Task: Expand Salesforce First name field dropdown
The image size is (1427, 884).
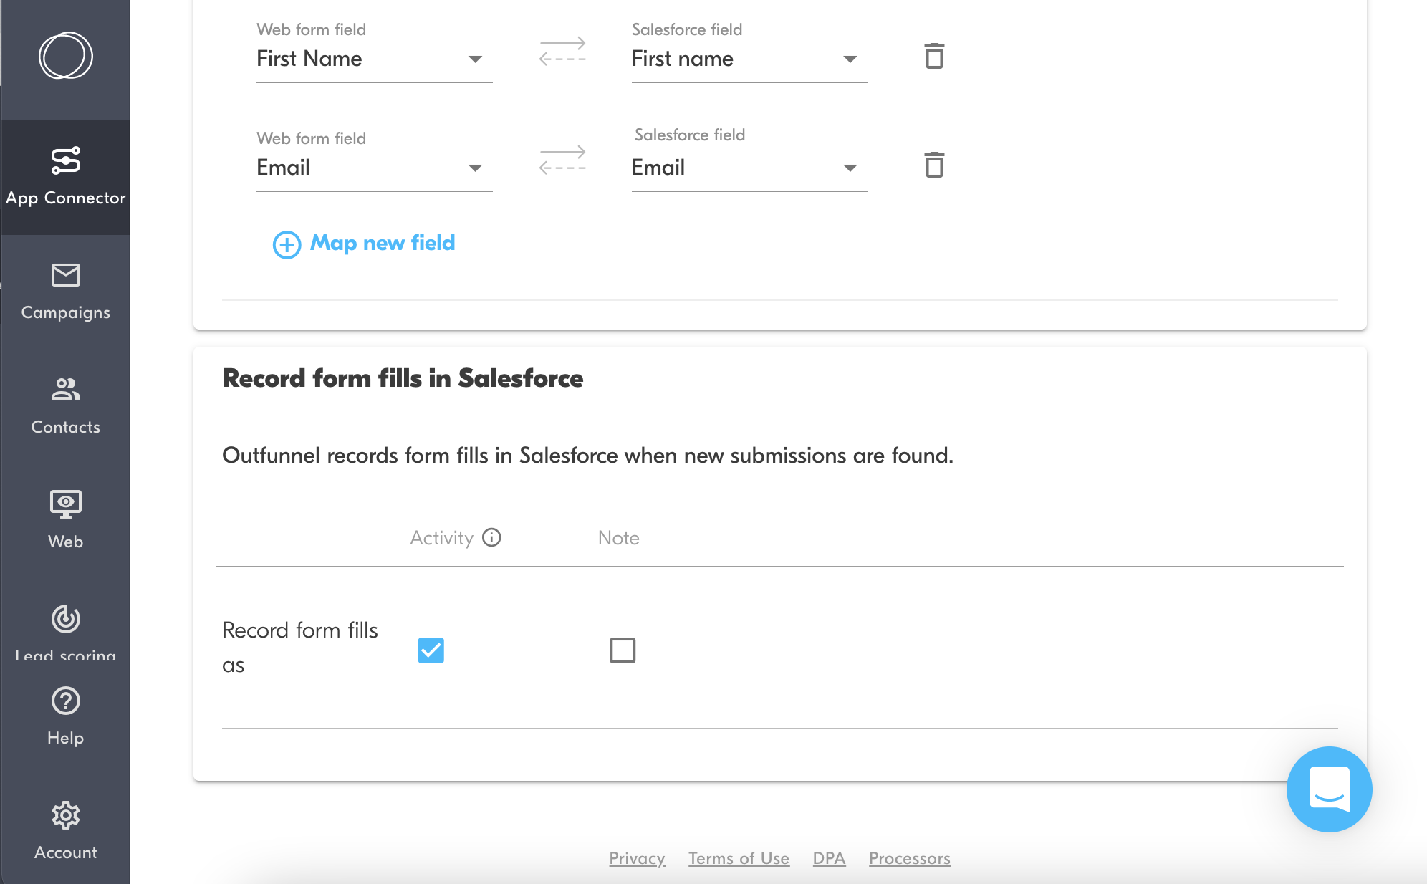Action: coord(850,59)
